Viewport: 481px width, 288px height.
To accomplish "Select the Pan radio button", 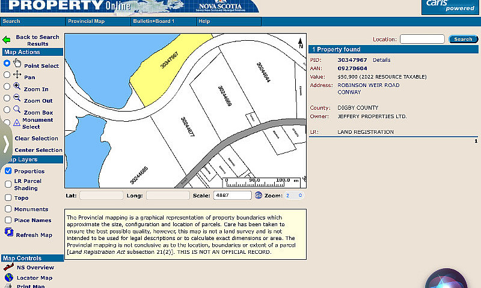I will click(x=7, y=74).
